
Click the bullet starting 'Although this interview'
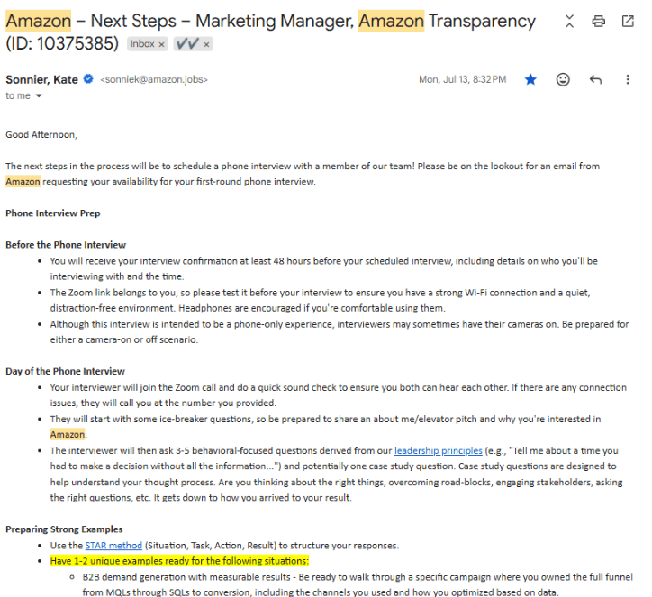point(340,331)
